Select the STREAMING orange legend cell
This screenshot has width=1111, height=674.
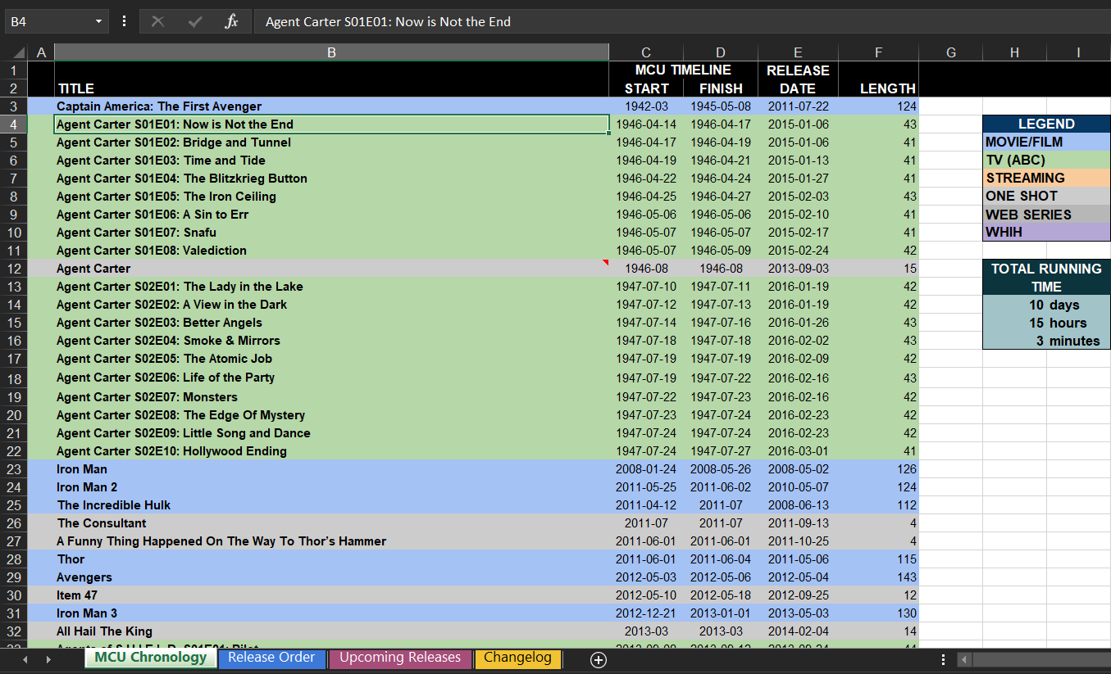point(1046,178)
